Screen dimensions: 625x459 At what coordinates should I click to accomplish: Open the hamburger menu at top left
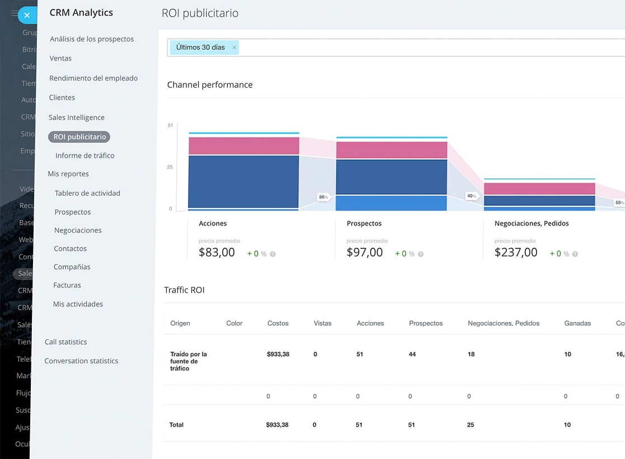(14, 13)
